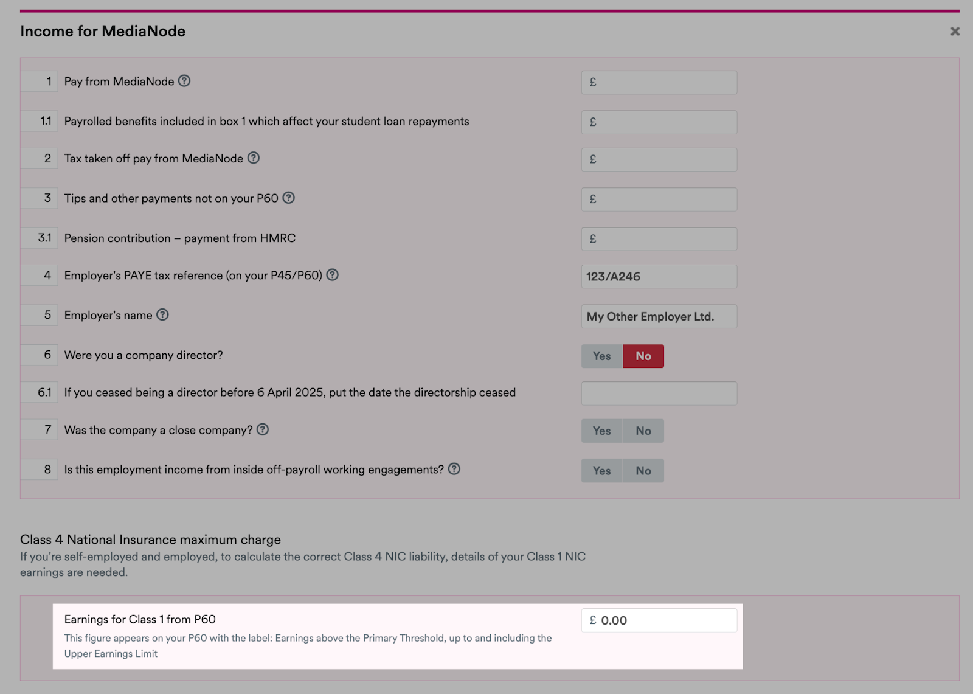Close the Income for MediaNode dialog
Screen dimensions: 973x694
click(955, 31)
